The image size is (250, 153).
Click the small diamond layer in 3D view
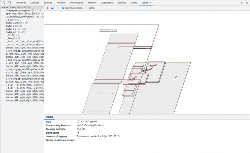[176, 76]
